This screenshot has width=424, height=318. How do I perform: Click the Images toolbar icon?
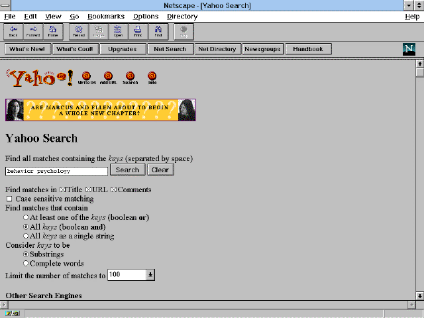(x=99, y=32)
